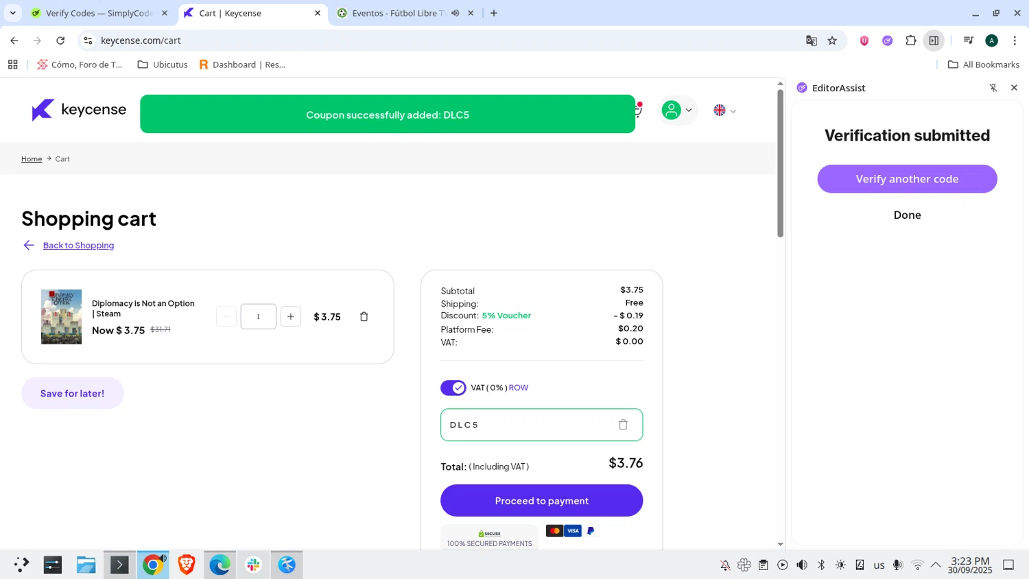Open Microsoft Edge from taskbar
The image size is (1029, 579).
(220, 565)
